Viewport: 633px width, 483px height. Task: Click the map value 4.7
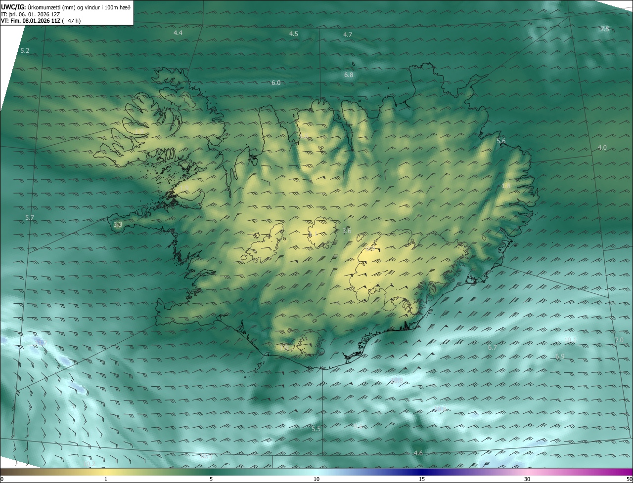[348, 35]
